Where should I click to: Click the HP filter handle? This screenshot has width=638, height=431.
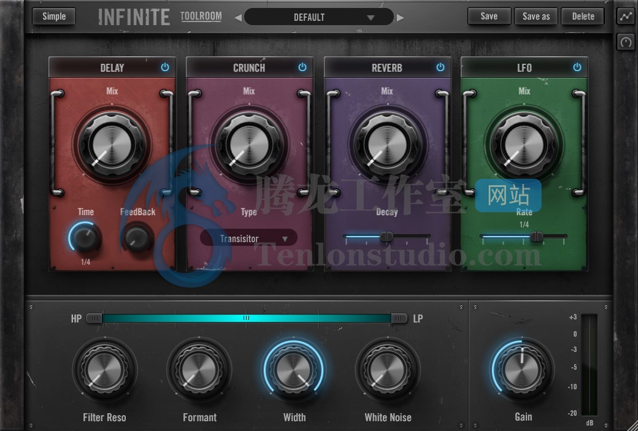(94, 318)
